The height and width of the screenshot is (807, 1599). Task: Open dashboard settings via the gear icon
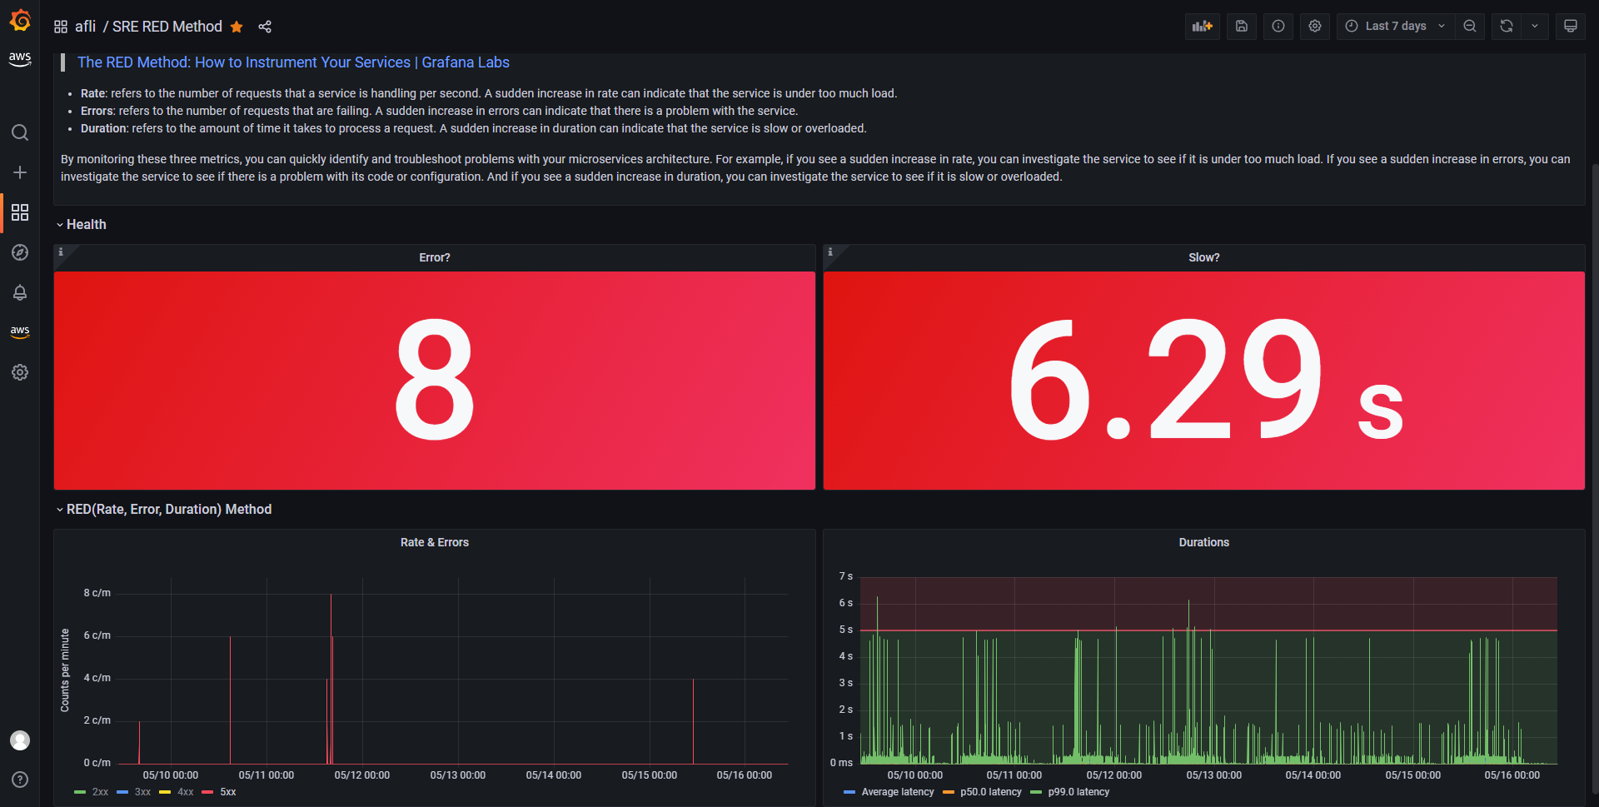[x=1314, y=26]
